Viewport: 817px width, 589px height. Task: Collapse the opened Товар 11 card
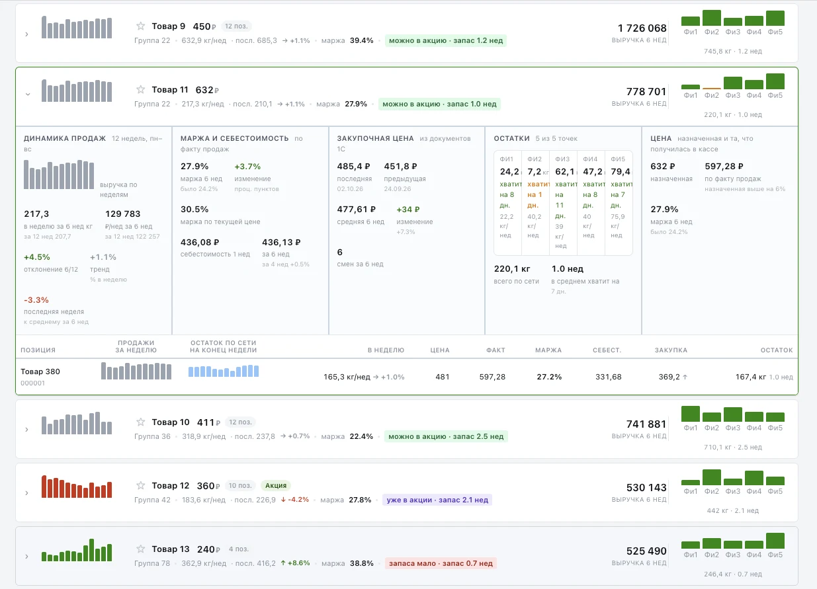coord(27,95)
